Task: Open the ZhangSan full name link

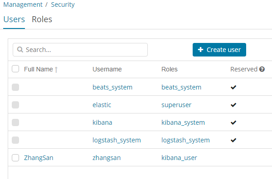Action: pyautogui.click(x=39, y=158)
